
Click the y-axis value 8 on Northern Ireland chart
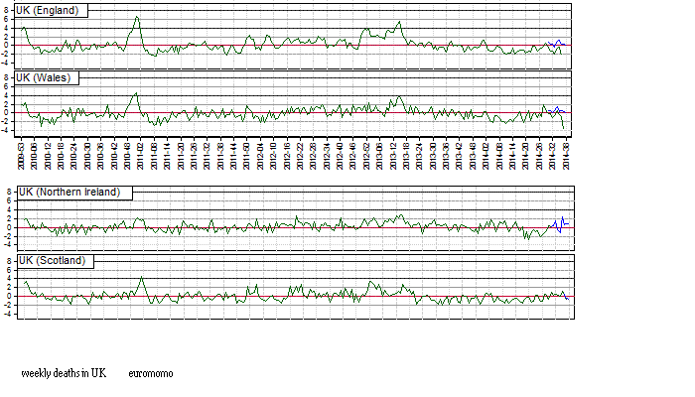[8, 191]
